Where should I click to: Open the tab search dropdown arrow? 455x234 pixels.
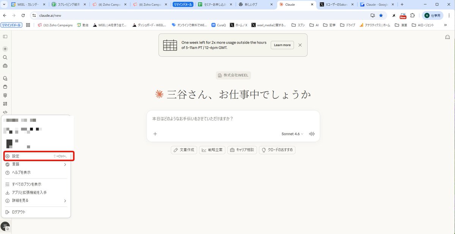[5, 5]
